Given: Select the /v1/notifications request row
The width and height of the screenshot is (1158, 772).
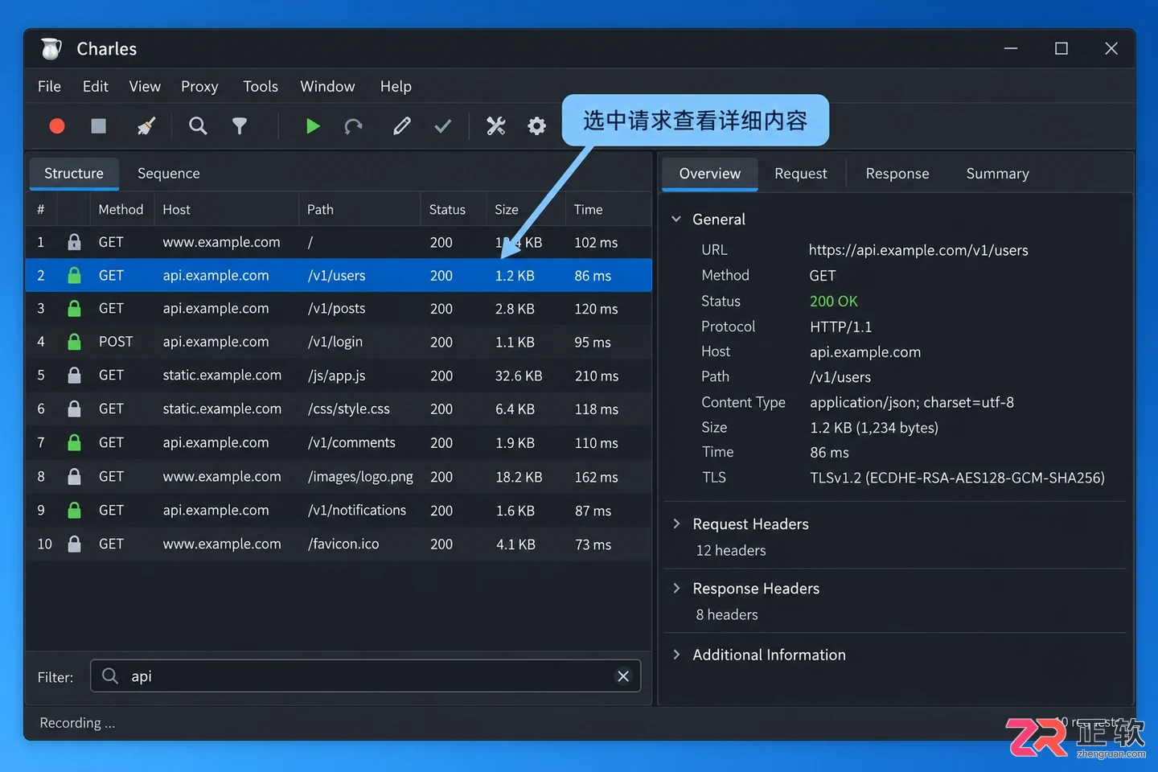Looking at the screenshot, I should coord(339,511).
